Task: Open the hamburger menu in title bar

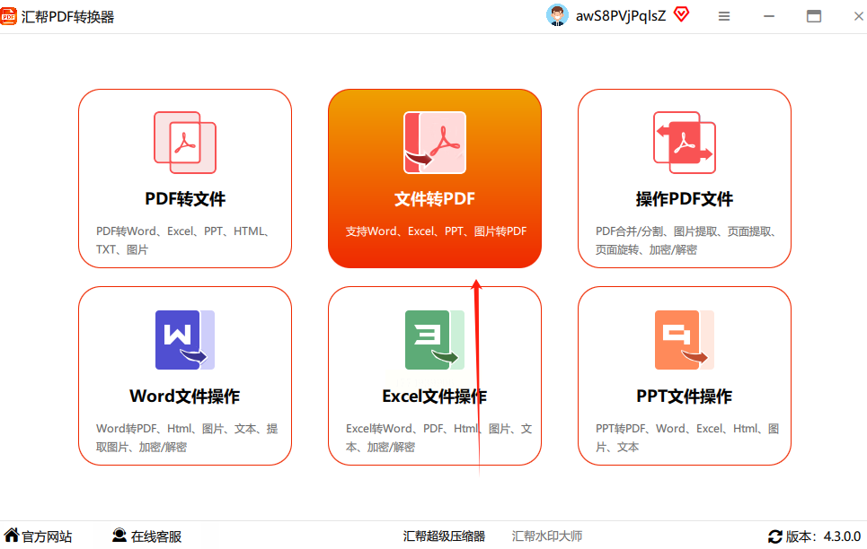Action: (724, 16)
